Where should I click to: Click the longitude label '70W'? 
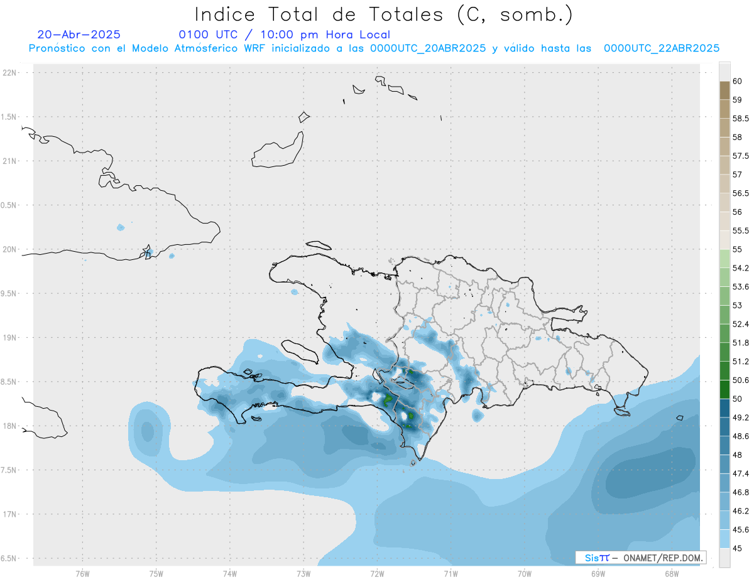coord(525,573)
